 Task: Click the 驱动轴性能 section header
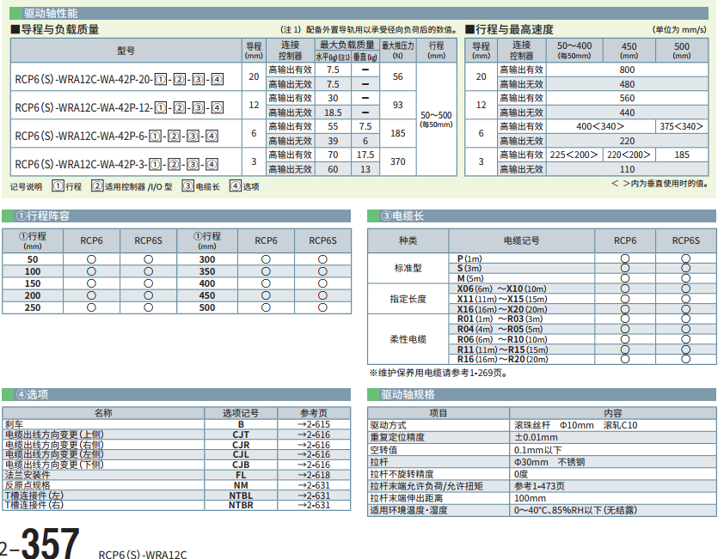click(x=50, y=14)
